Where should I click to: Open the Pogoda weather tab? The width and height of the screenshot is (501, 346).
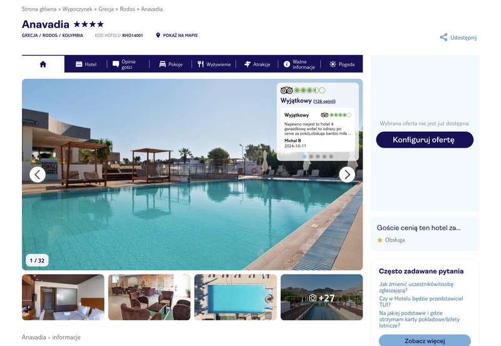click(x=342, y=64)
